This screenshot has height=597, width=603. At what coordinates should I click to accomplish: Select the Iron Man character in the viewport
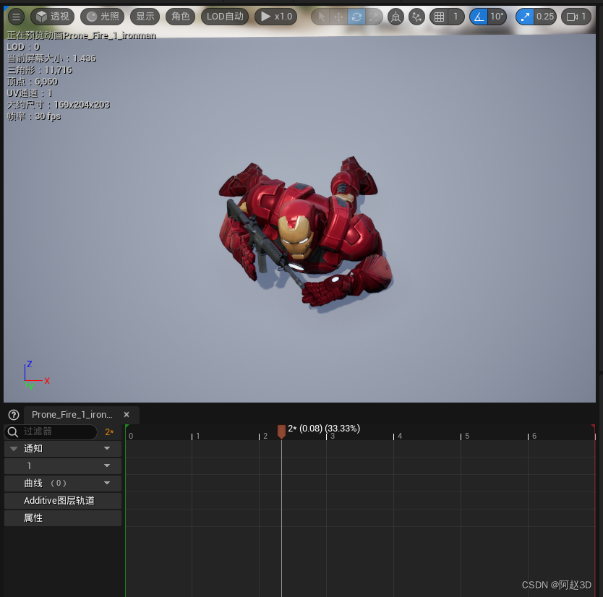[x=306, y=231]
